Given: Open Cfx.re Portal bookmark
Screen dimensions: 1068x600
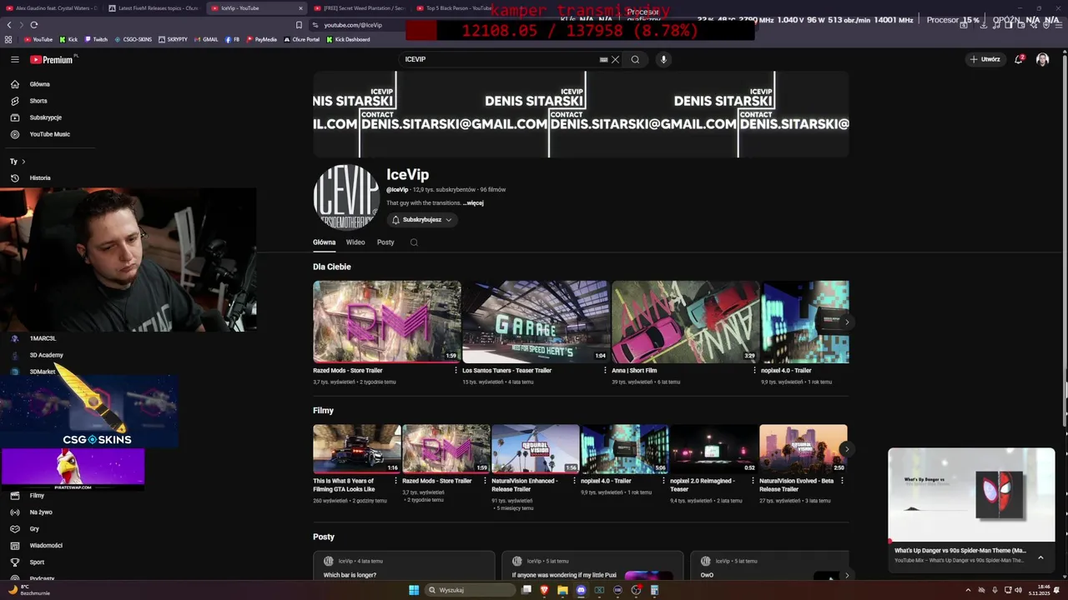Looking at the screenshot, I should (301, 39).
